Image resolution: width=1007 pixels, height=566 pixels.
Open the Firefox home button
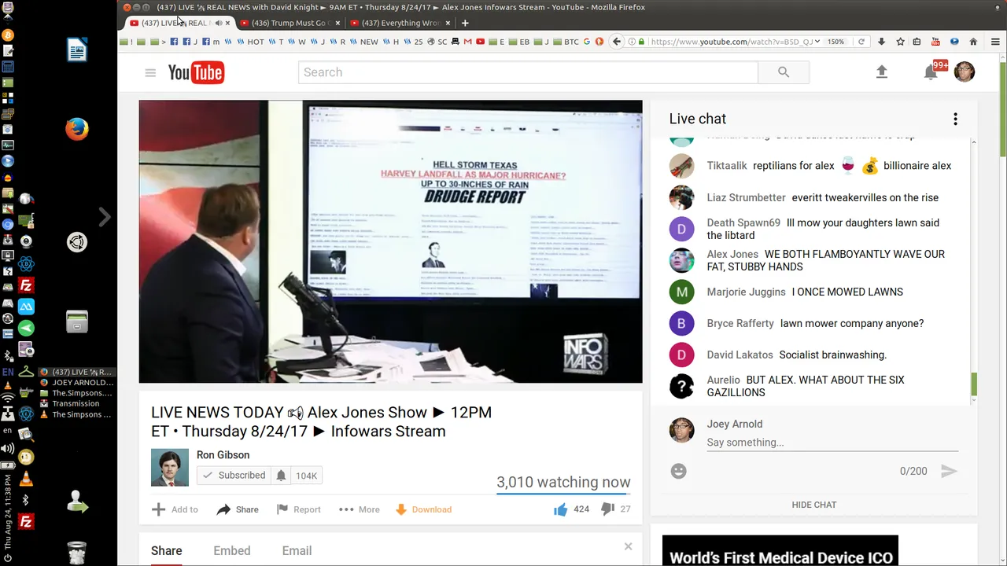973,42
